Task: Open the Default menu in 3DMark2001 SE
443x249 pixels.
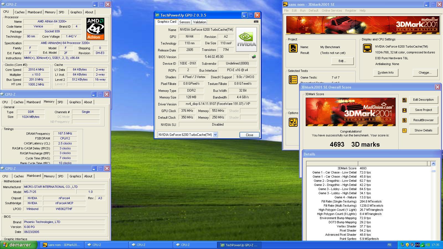Action: pyautogui.click(x=313, y=11)
